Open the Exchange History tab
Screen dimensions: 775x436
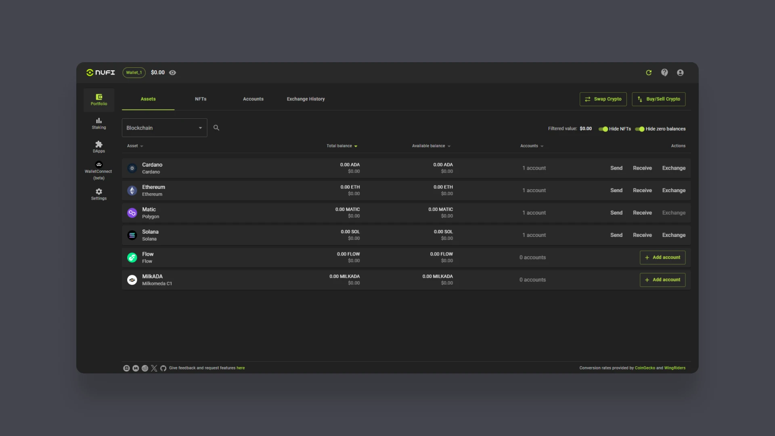click(306, 99)
